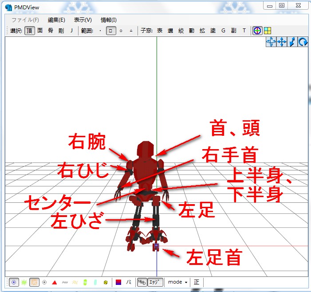Click the red-blue gradient color swatch
311x292 pixels.
pos(118,282)
